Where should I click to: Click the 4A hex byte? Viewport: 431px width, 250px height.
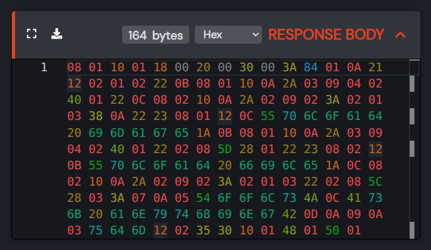[x=311, y=197]
